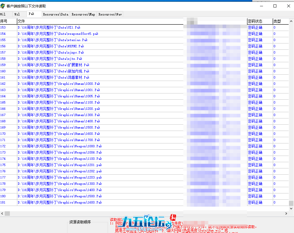Screen dimensions: 294x233
Task: Open the Resources\Map tab
Action: (x=83, y=14)
